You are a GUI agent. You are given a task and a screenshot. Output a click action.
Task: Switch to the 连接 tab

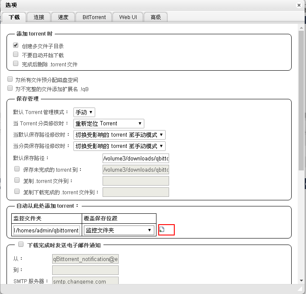click(39, 17)
